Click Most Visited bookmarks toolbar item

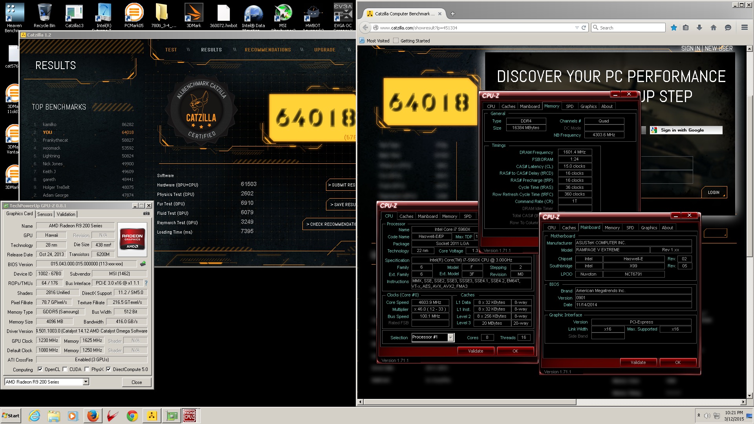(375, 41)
